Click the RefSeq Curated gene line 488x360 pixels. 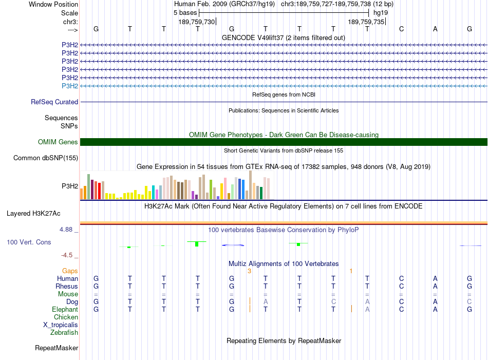[284, 102]
